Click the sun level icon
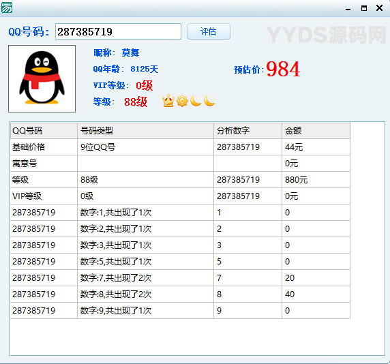Image resolution: width=390 pixels, height=364 pixels. 182,101
